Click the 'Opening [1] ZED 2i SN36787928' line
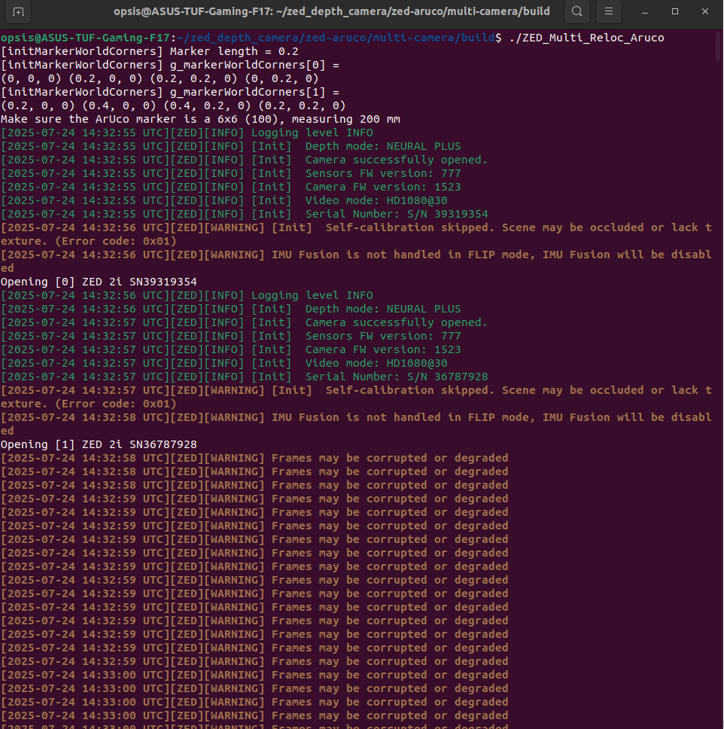The height and width of the screenshot is (729, 724). 99,444
